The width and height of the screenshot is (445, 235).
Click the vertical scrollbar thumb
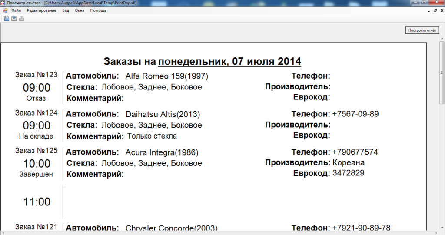(x=442, y=74)
